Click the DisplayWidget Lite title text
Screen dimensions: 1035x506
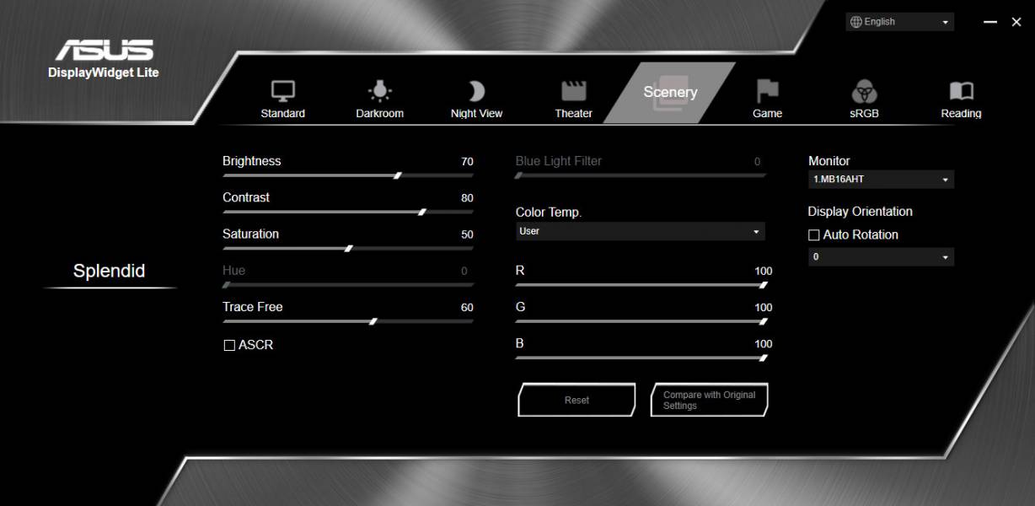tap(104, 73)
